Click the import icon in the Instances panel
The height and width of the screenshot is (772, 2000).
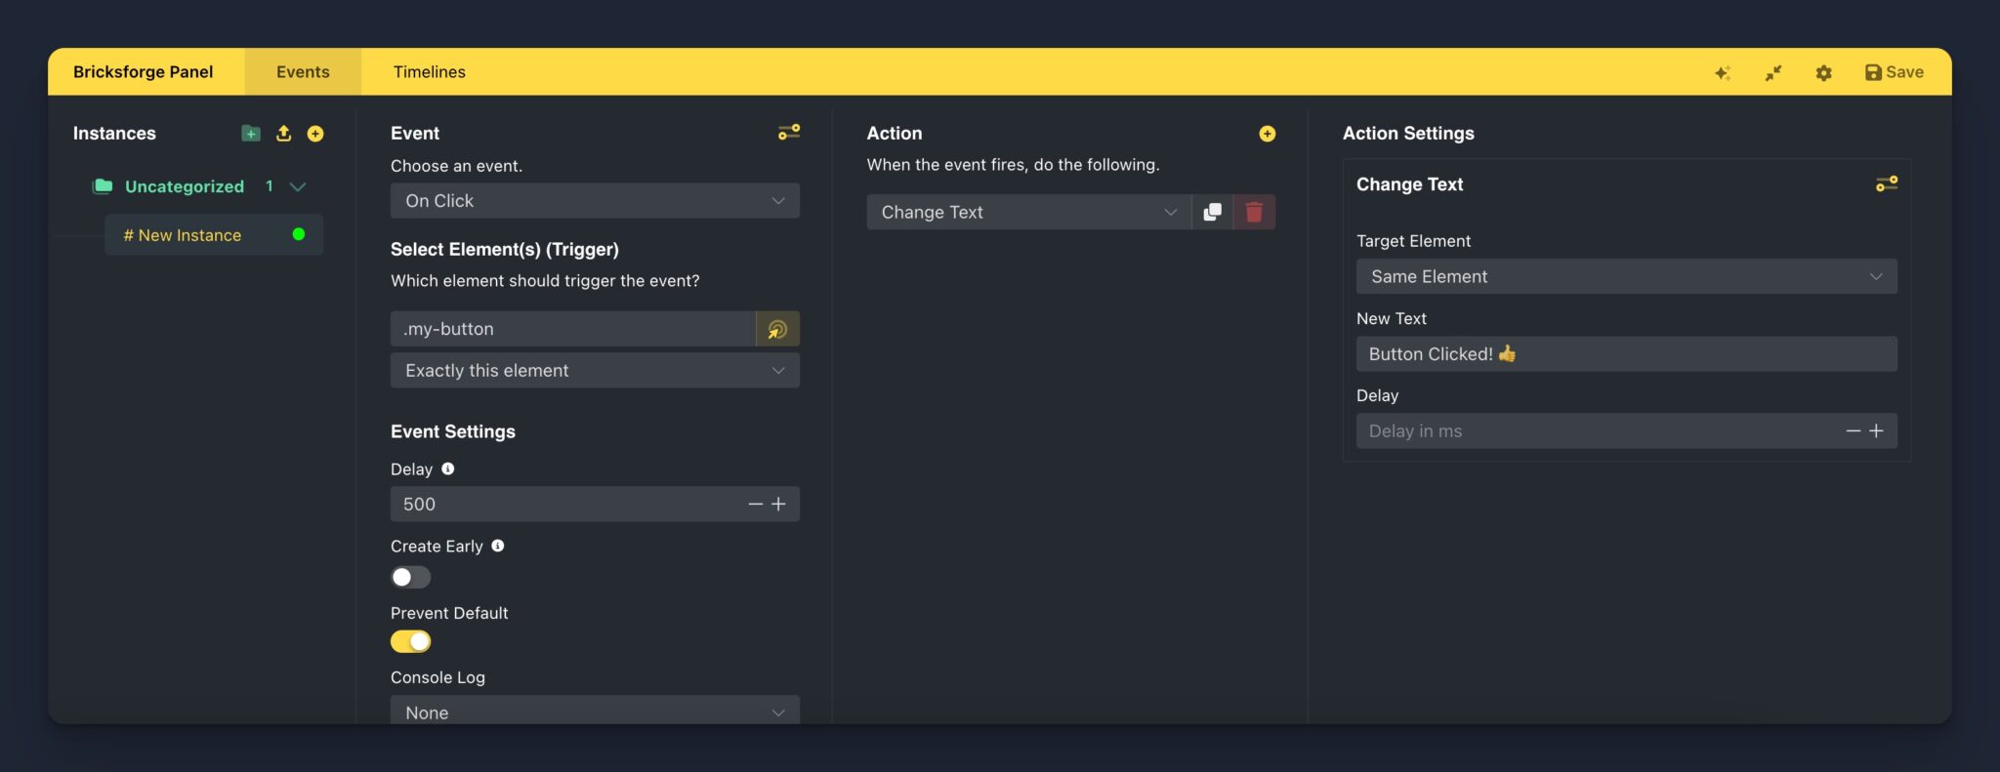(284, 133)
